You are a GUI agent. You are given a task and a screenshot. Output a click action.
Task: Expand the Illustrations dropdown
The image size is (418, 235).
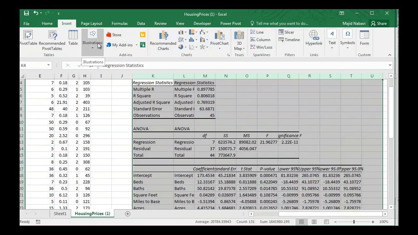(92, 48)
